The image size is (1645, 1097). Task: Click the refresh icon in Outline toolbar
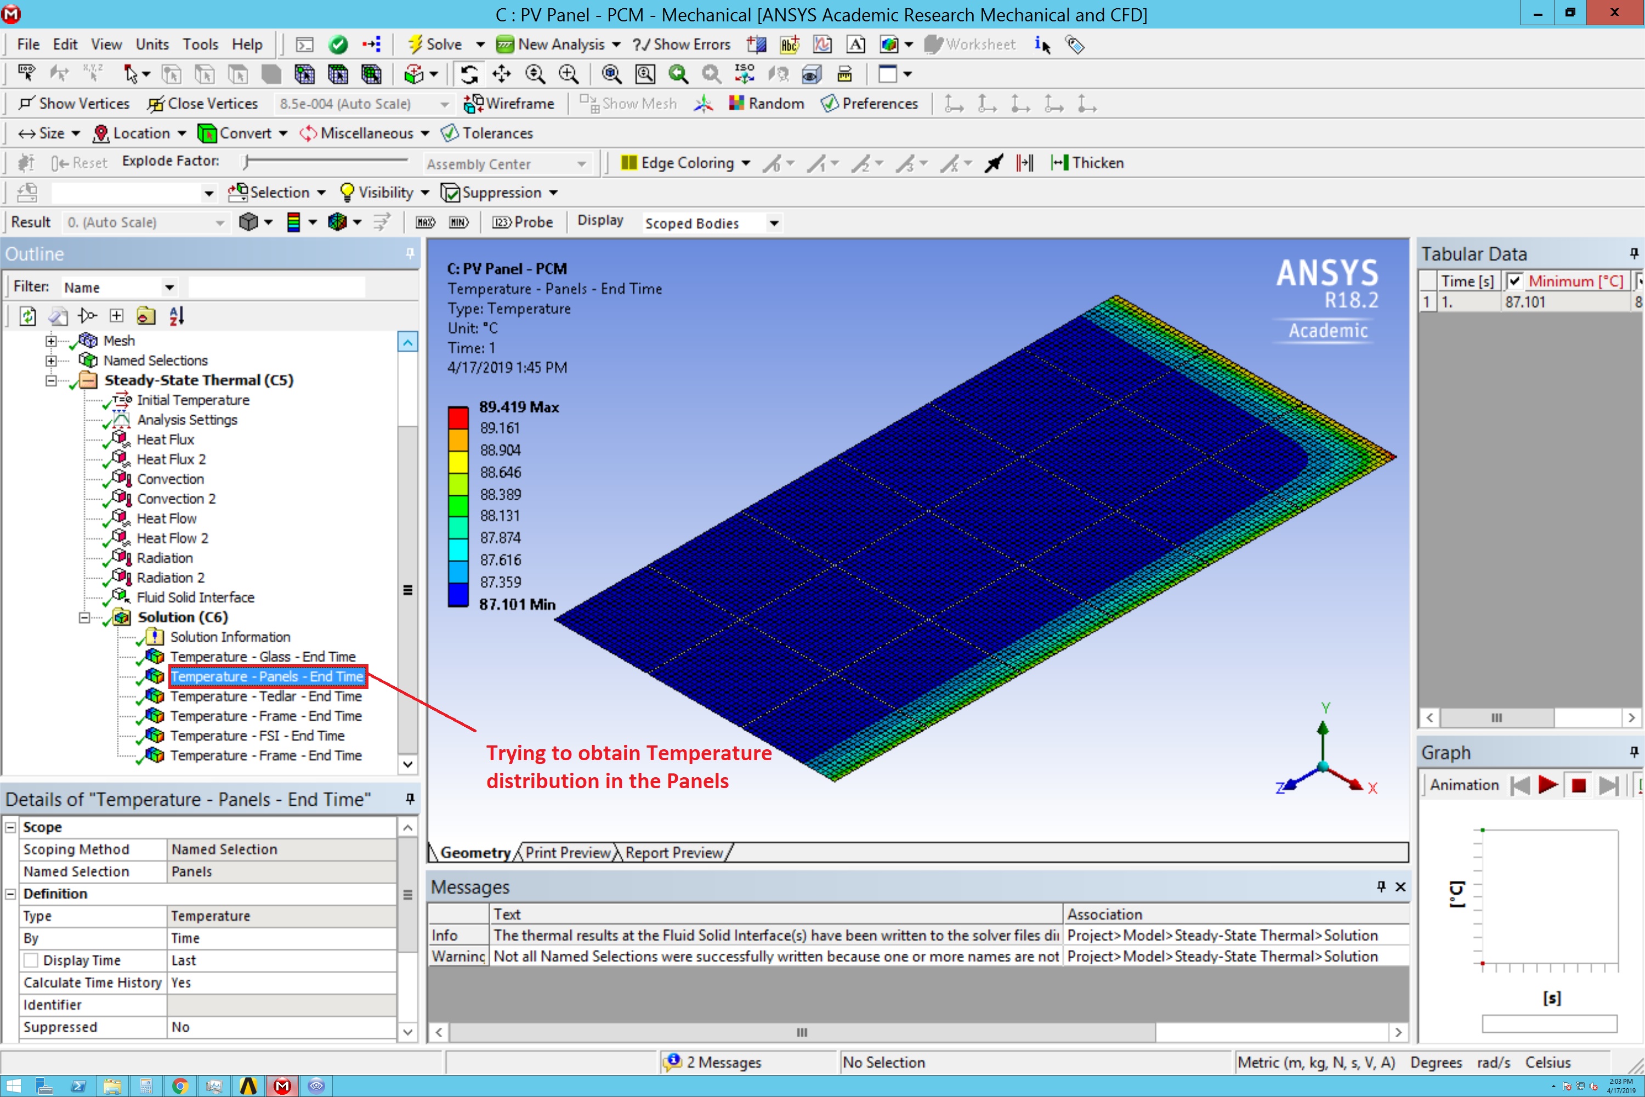tap(28, 316)
